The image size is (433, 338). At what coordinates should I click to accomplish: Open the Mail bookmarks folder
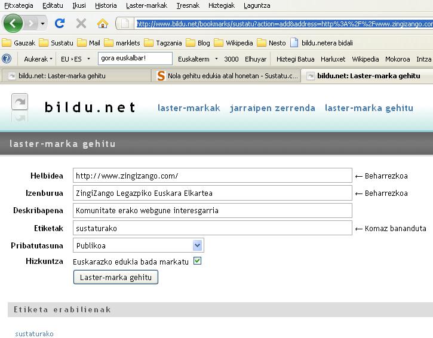click(x=88, y=43)
